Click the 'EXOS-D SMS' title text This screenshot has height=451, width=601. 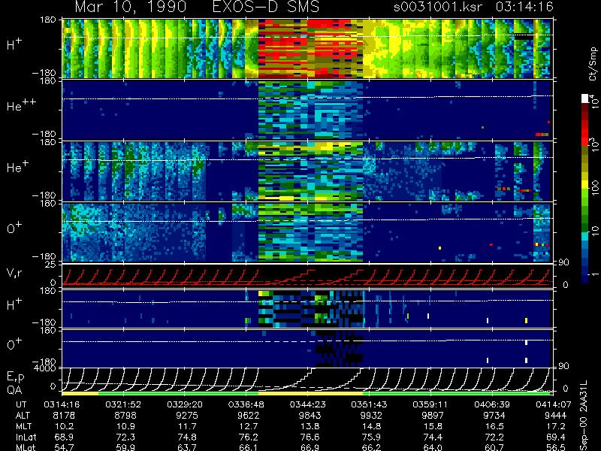click(266, 7)
